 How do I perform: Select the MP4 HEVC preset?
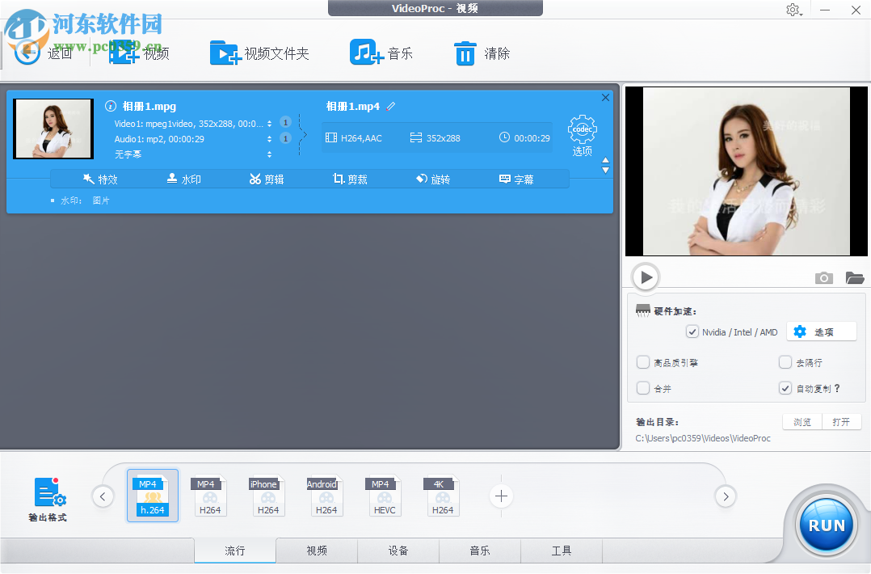pos(384,496)
